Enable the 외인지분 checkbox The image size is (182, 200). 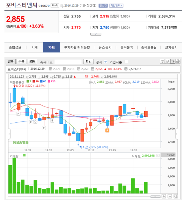pos(126,62)
